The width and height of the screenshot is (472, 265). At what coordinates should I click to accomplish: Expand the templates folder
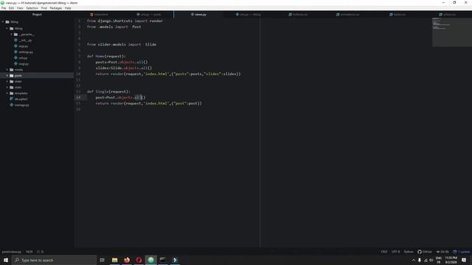coord(7,93)
